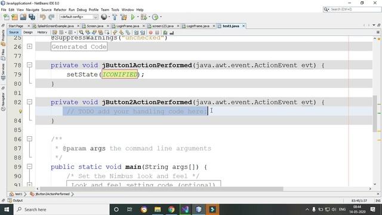Click the New File toolbar icon

(x=7, y=17)
